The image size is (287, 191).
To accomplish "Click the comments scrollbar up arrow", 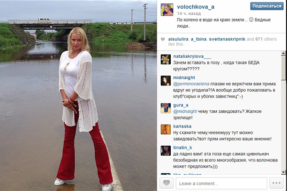I will (x=283, y=53).
